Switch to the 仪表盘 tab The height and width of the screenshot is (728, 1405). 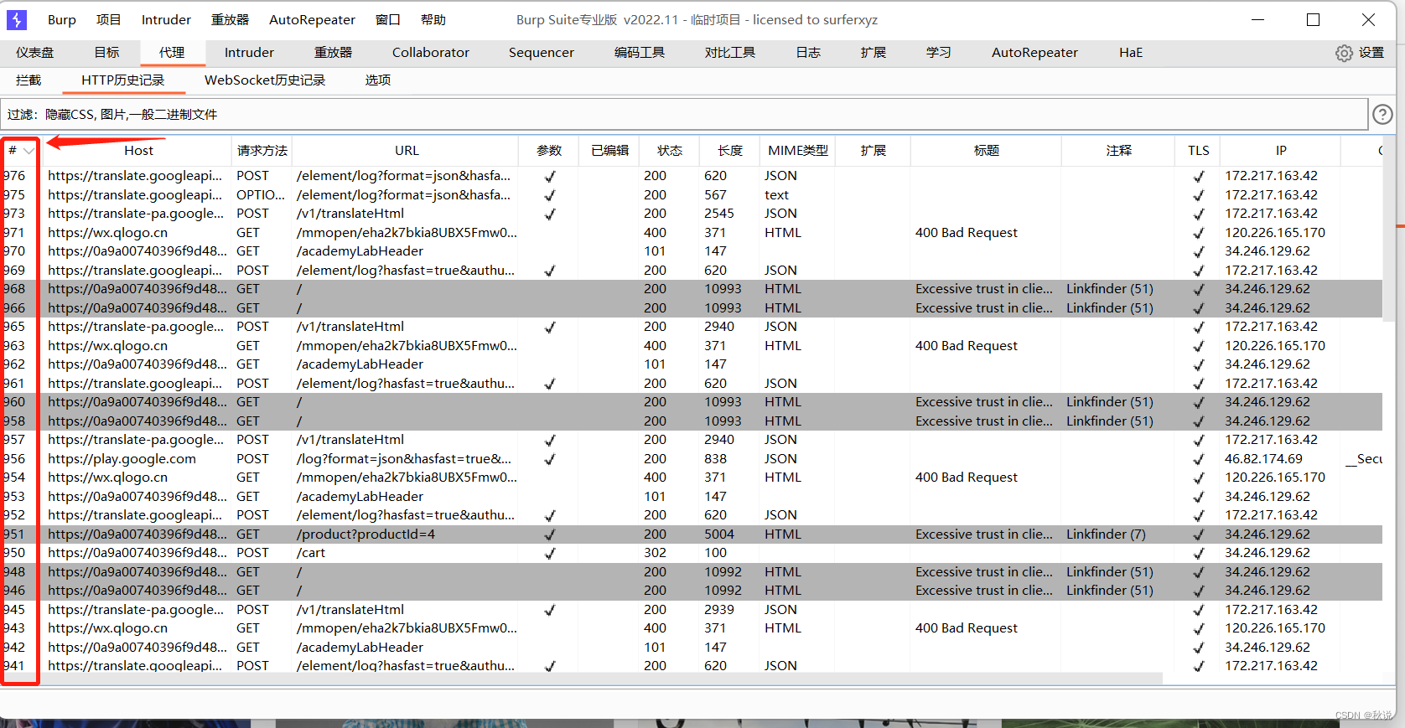tap(34, 52)
